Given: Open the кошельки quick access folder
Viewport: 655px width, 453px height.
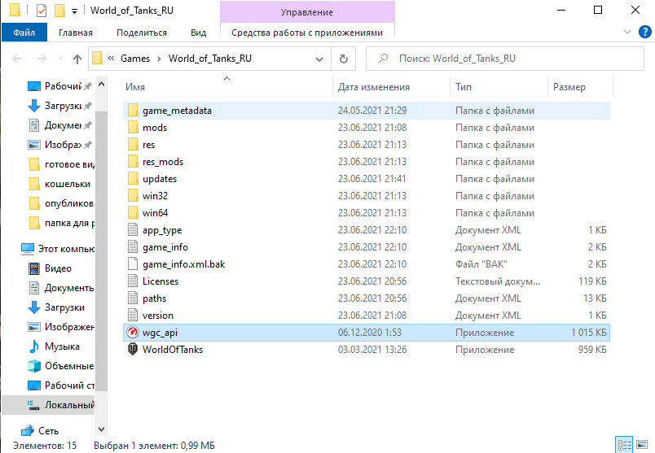Looking at the screenshot, I should coord(59,184).
